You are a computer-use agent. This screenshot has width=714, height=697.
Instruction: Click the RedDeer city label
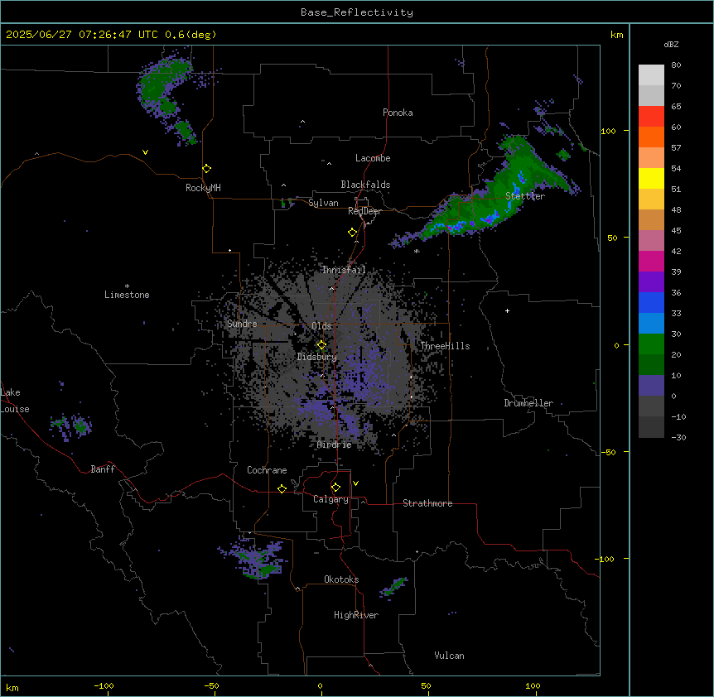click(x=364, y=211)
